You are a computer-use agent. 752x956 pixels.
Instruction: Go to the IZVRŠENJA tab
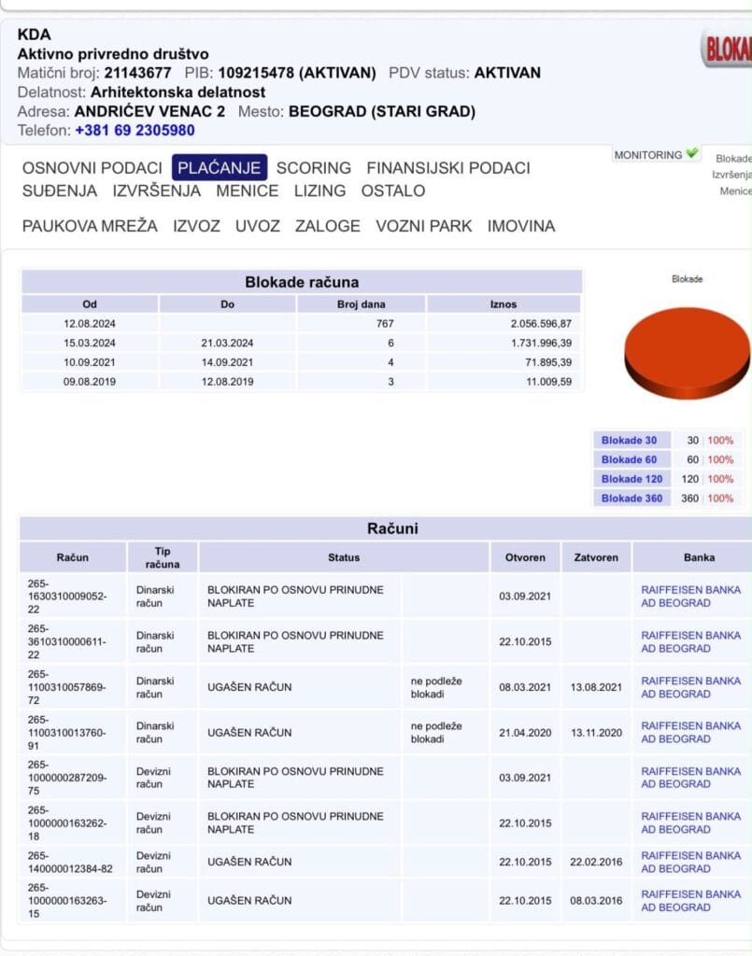click(x=157, y=190)
